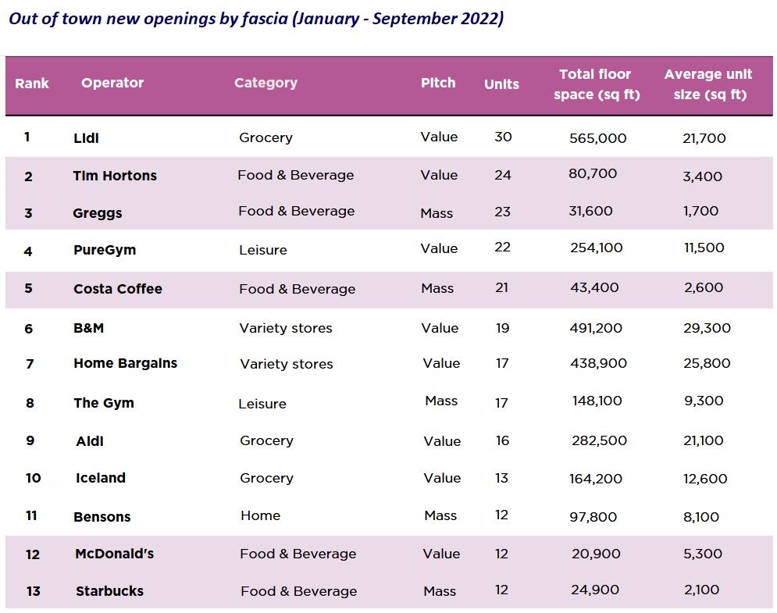The image size is (777, 613).
Task: Click Aldi average unit size 21,100
Action: pyautogui.click(x=704, y=440)
